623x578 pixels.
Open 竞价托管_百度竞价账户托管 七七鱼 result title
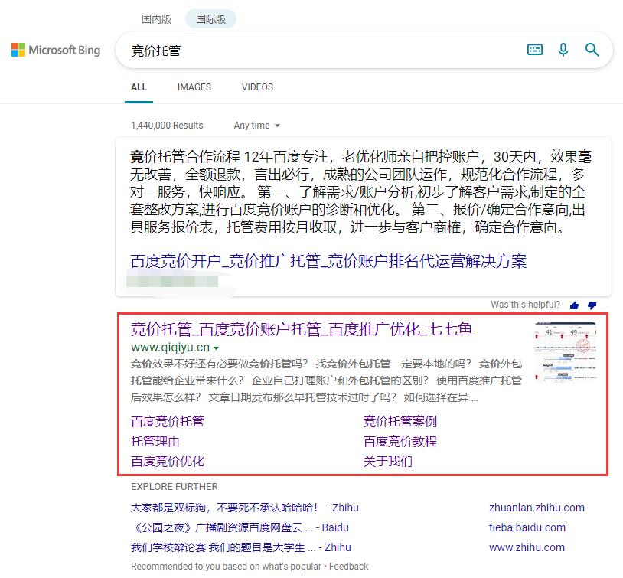click(x=302, y=329)
